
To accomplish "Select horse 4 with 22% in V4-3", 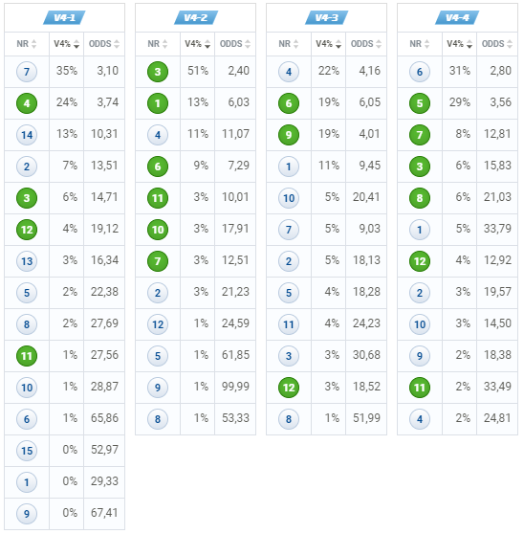I will (289, 72).
